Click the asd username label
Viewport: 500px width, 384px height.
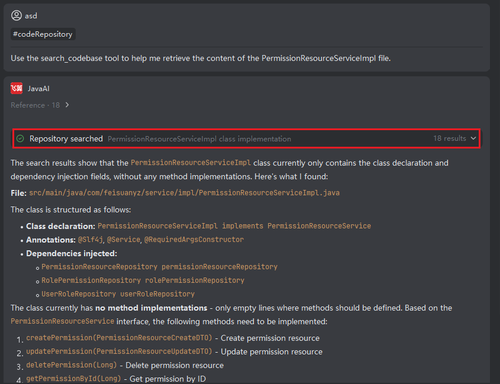[x=31, y=15]
